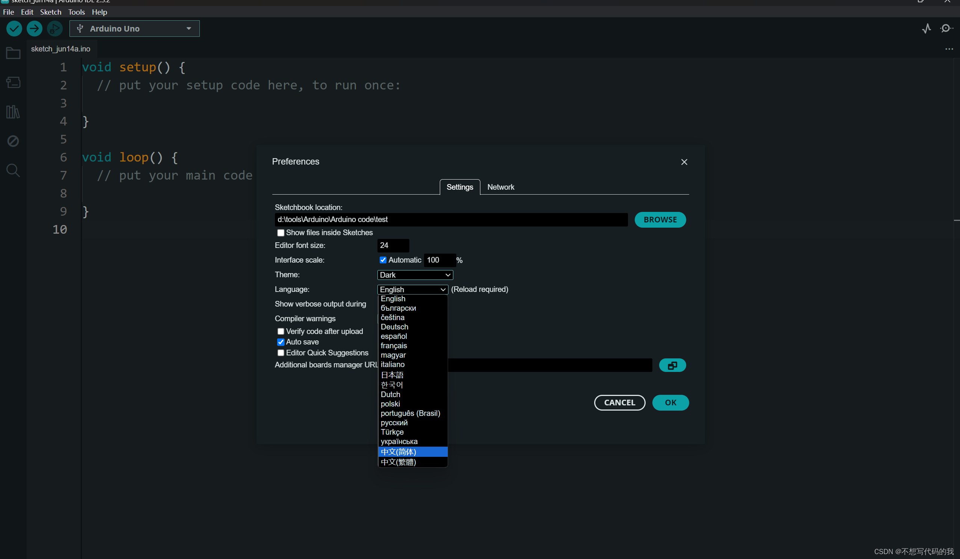Pick português (Brasil) language option

[412, 414]
